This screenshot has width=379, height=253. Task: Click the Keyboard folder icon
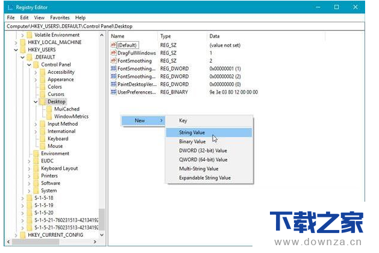(43, 139)
